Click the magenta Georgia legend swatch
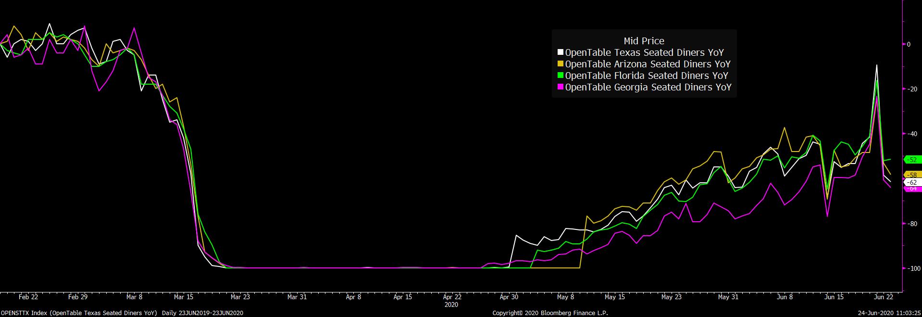Screen dimensions: 922x317 [x=560, y=88]
